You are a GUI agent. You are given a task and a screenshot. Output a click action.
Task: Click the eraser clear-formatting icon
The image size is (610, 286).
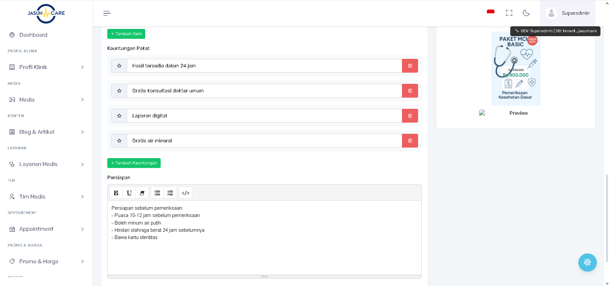pos(142,193)
